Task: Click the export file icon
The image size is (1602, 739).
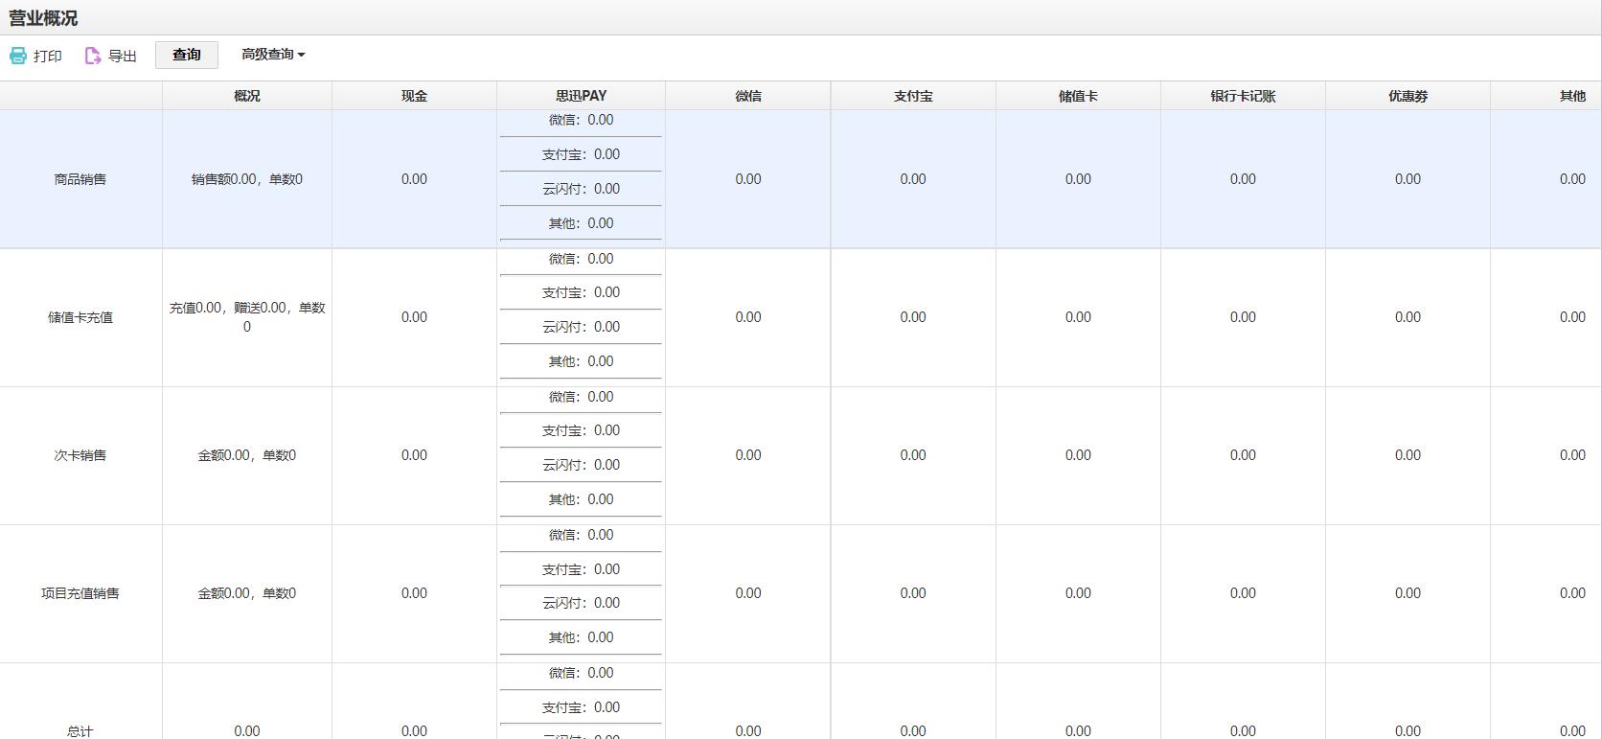Action: [93, 56]
